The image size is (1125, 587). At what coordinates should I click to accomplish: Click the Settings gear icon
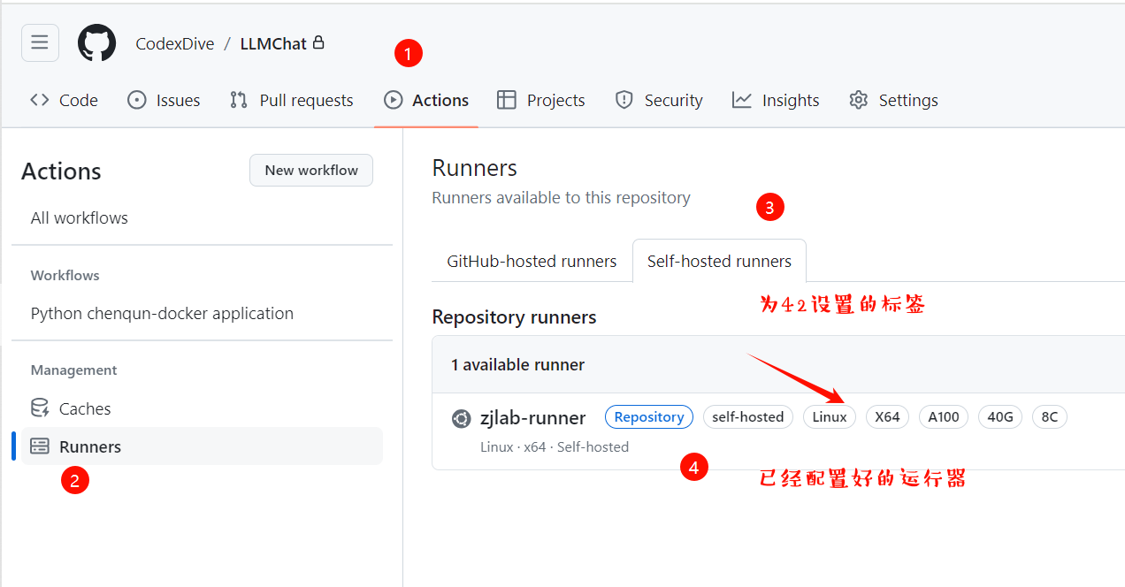coord(859,100)
